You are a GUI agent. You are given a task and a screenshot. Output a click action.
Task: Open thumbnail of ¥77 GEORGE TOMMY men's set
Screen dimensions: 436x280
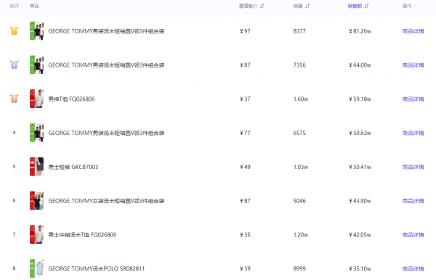[x=37, y=133]
